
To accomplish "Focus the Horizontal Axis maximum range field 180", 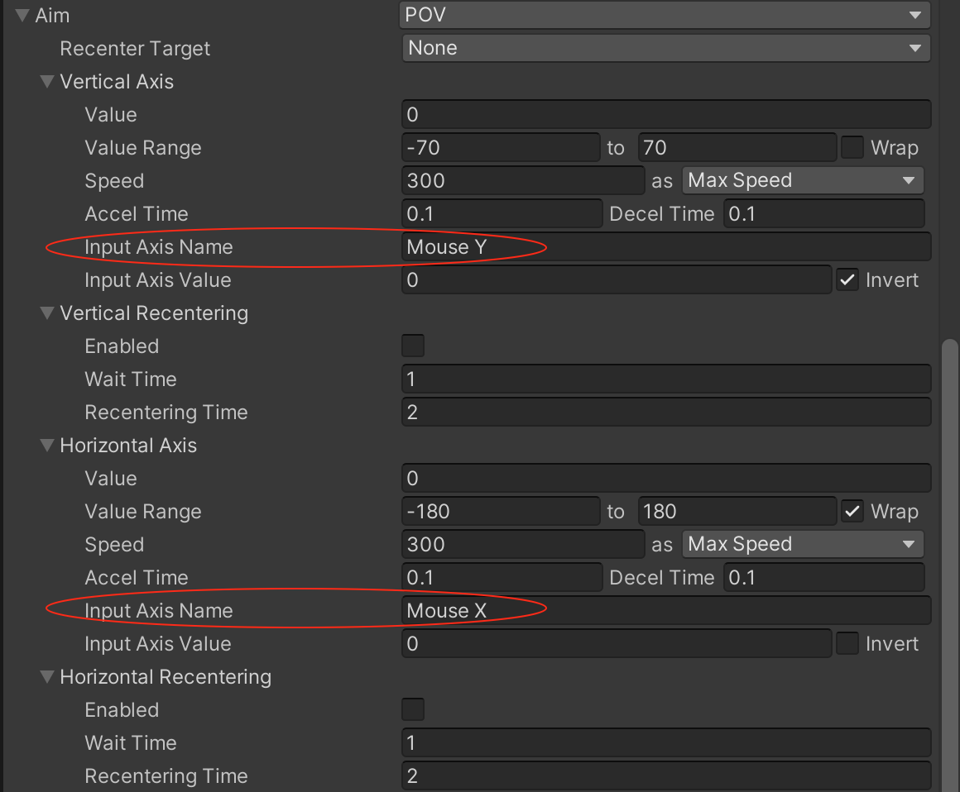I will (x=737, y=512).
